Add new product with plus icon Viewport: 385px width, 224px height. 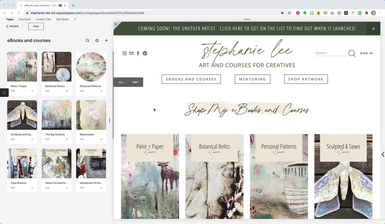(106, 40)
